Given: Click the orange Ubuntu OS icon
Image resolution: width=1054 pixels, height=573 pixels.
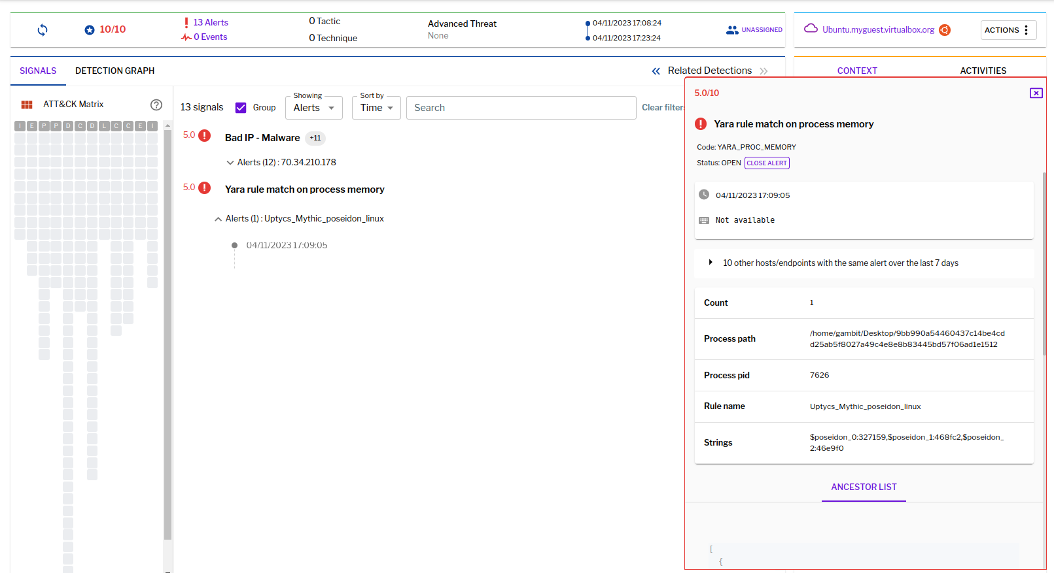Looking at the screenshot, I should click(945, 30).
